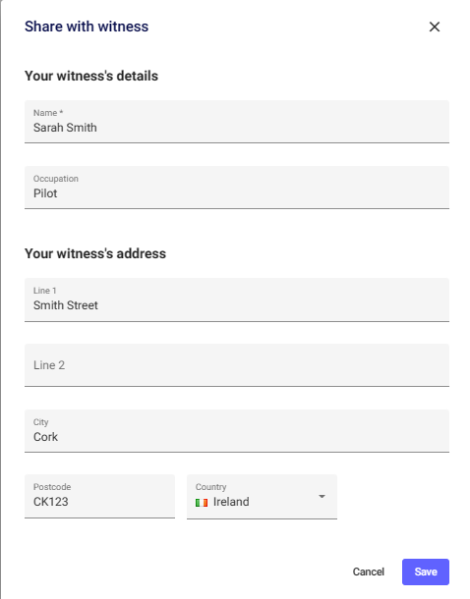Viewport: 470px width, 599px height.
Task: Click the Sarah Smith name value
Action: [x=65, y=128]
